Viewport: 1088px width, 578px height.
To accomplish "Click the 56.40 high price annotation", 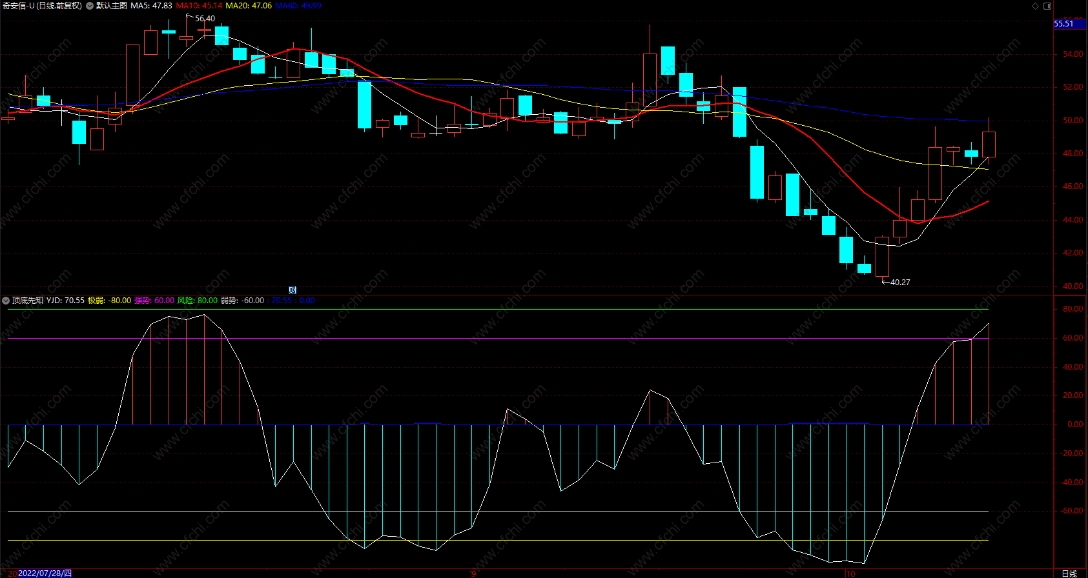I will point(205,19).
